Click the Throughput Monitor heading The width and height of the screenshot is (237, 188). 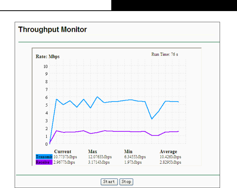52,30
